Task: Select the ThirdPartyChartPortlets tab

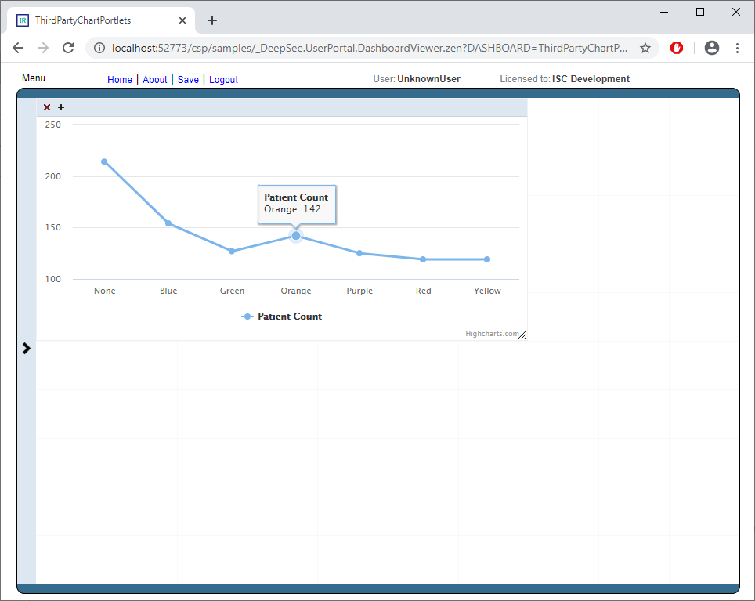Action: point(100,20)
